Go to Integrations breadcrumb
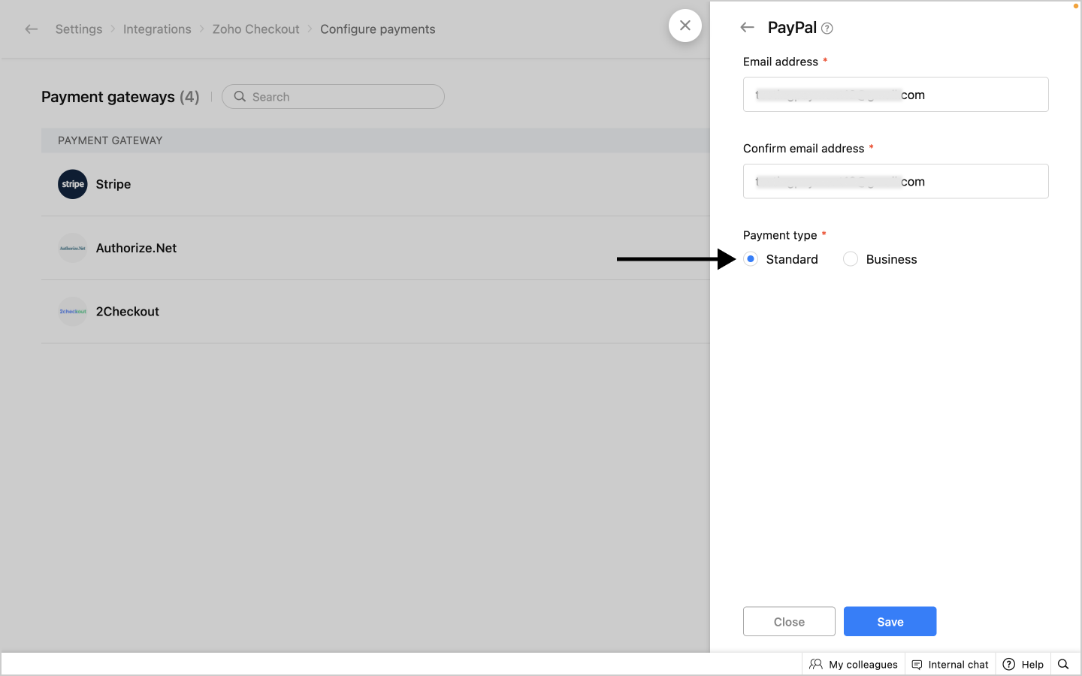Image resolution: width=1082 pixels, height=676 pixels. pos(157,29)
